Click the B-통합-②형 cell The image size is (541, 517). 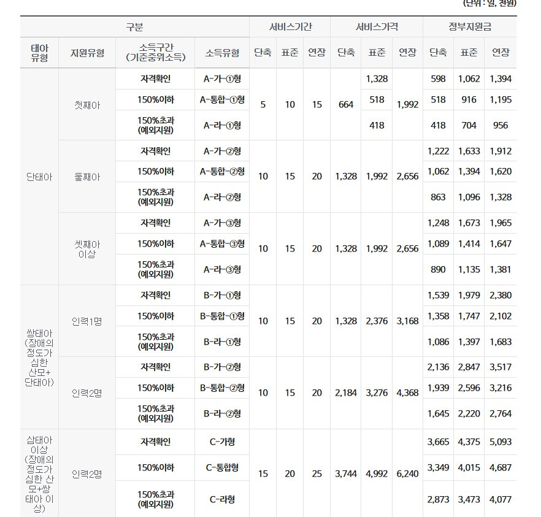pyautogui.click(x=222, y=388)
